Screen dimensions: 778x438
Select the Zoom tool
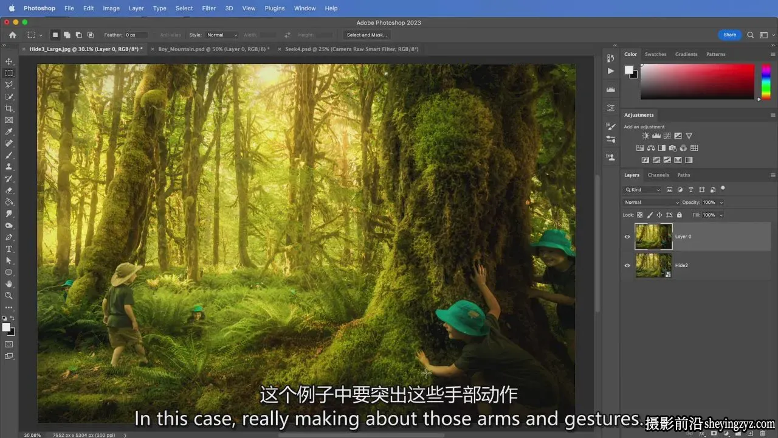point(9,296)
